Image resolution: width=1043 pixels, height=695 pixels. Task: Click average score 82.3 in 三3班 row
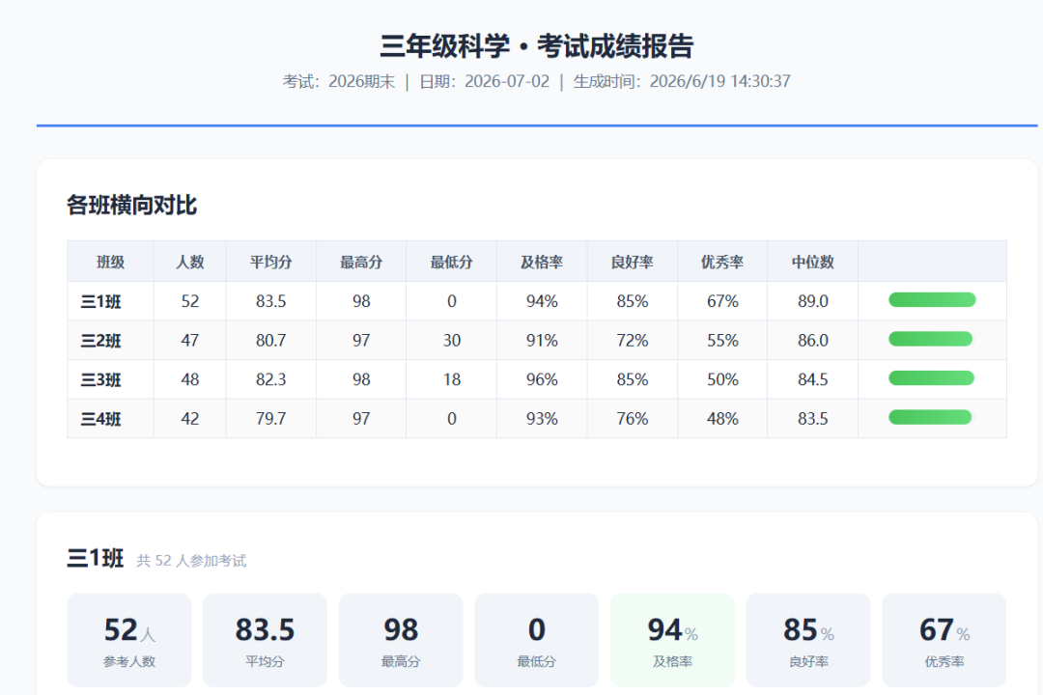[270, 379]
